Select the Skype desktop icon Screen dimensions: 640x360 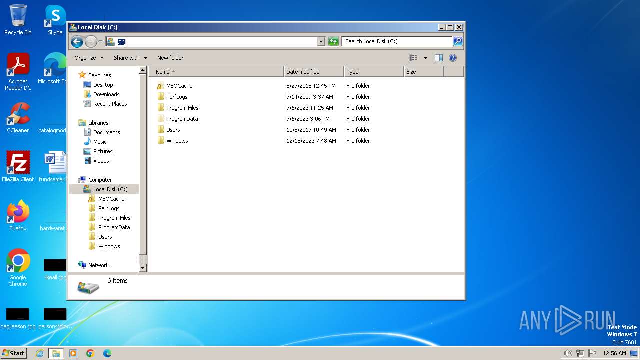point(55,20)
